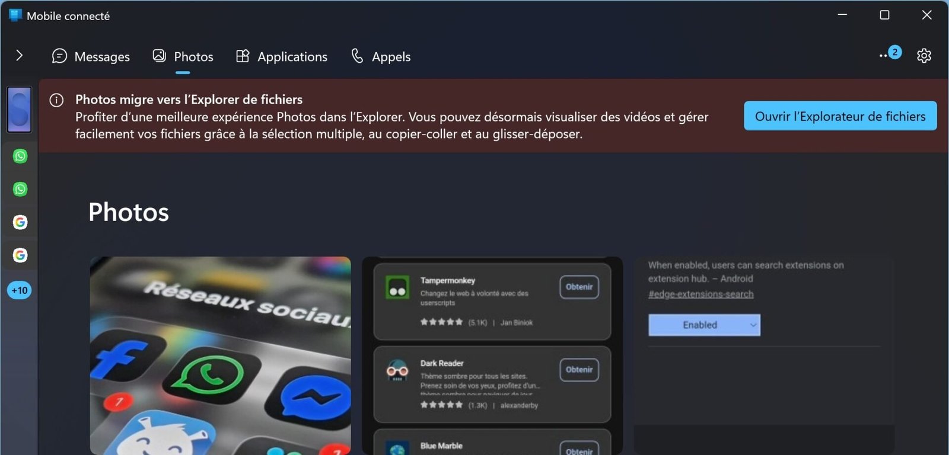Show the +10 more notifications
The height and width of the screenshot is (455, 949).
coord(20,290)
